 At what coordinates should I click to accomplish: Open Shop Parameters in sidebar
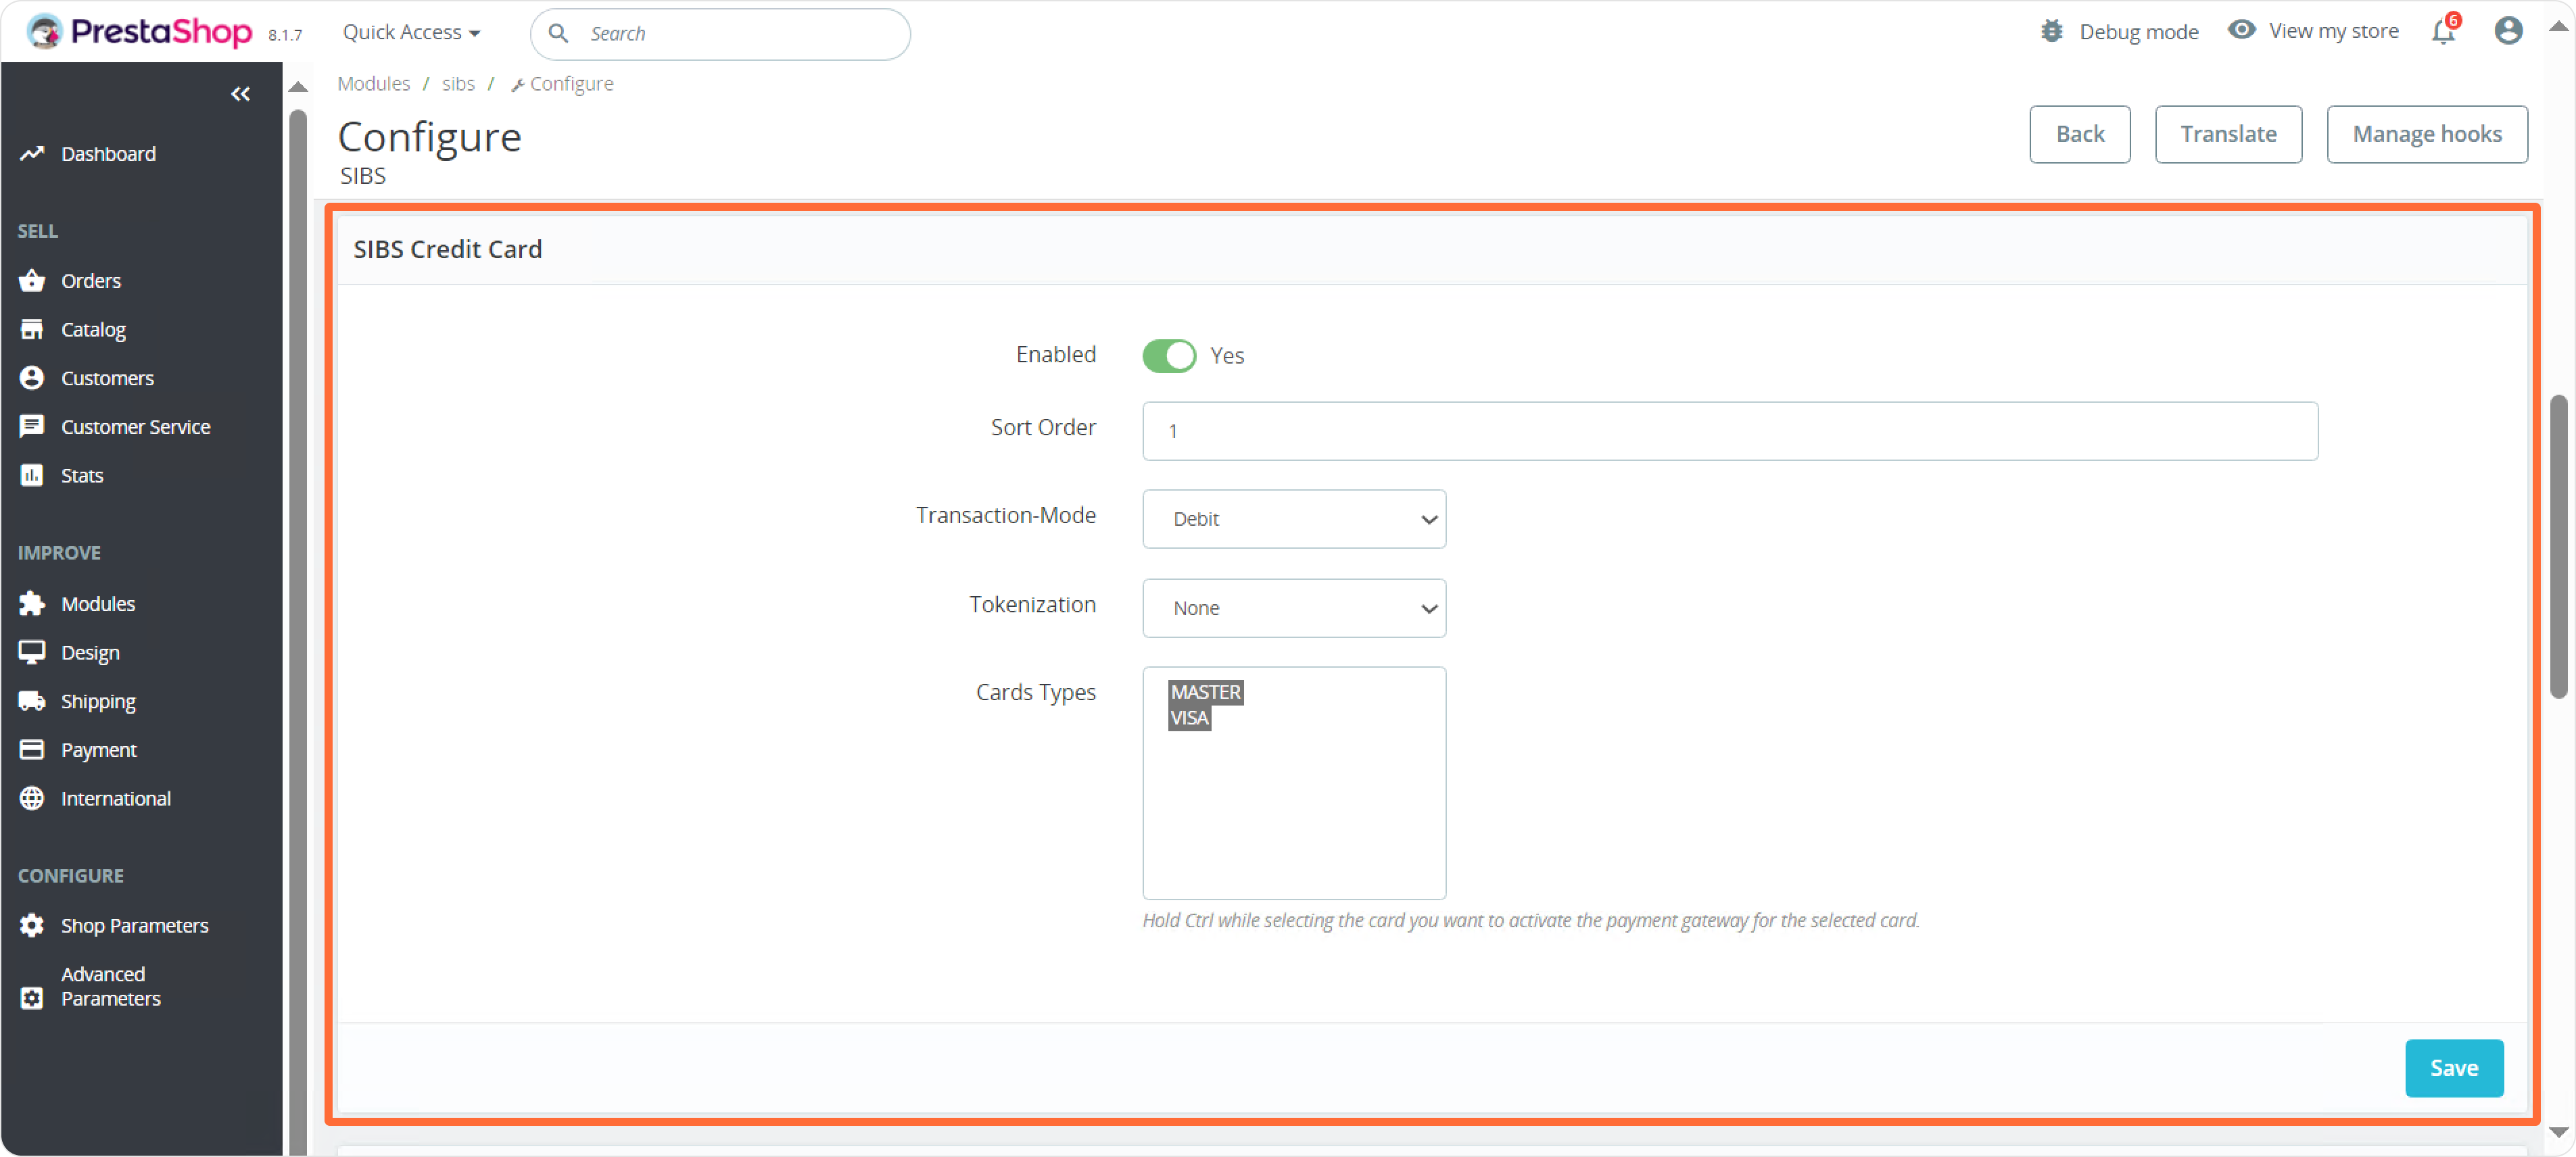(x=134, y=925)
